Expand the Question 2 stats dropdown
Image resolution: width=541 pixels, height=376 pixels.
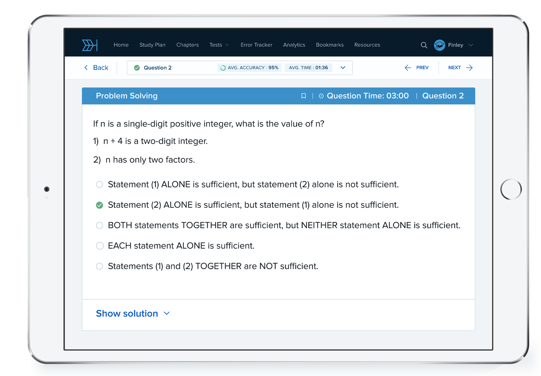(343, 68)
